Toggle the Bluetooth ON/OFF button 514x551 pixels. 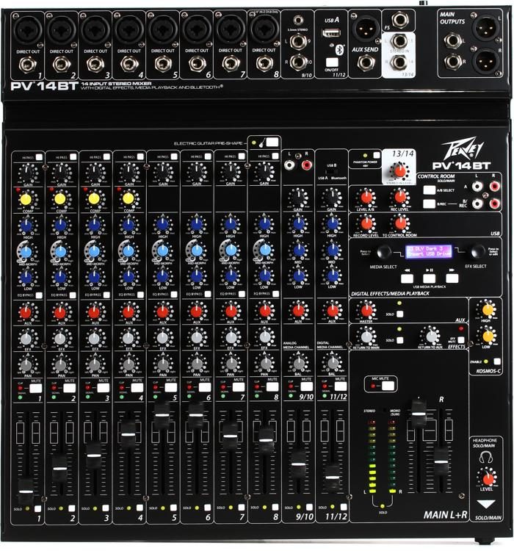[x=332, y=62]
